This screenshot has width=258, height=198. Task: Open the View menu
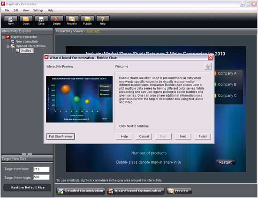pyautogui.click(x=26, y=10)
